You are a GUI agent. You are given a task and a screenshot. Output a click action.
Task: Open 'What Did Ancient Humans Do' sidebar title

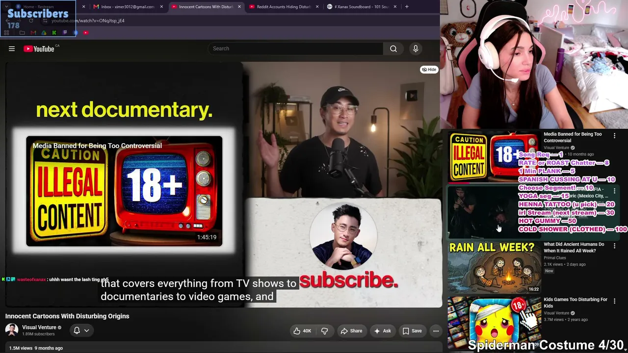574,248
